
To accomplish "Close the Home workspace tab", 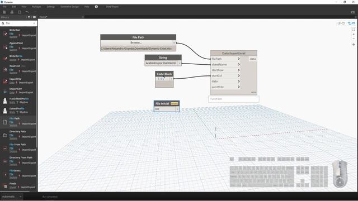I will click(83, 17).
